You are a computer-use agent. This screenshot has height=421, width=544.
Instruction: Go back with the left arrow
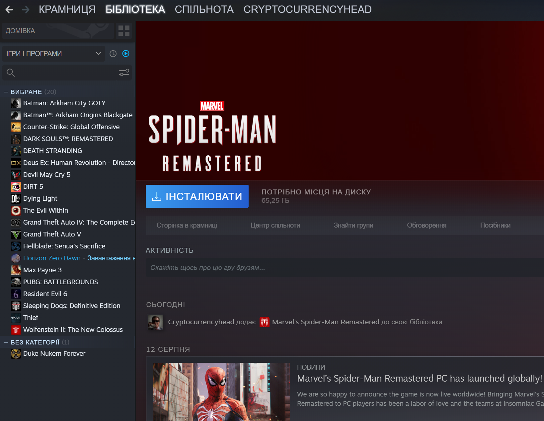(x=9, y=10)
